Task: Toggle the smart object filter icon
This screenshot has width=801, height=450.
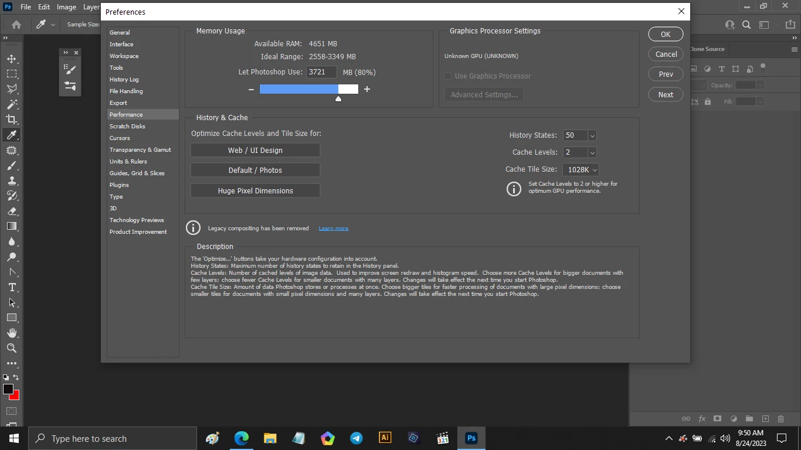Action: (x=749, y=69)
